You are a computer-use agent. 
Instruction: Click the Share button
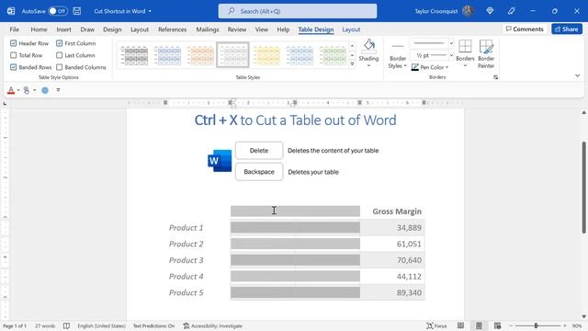coord(567,29)
